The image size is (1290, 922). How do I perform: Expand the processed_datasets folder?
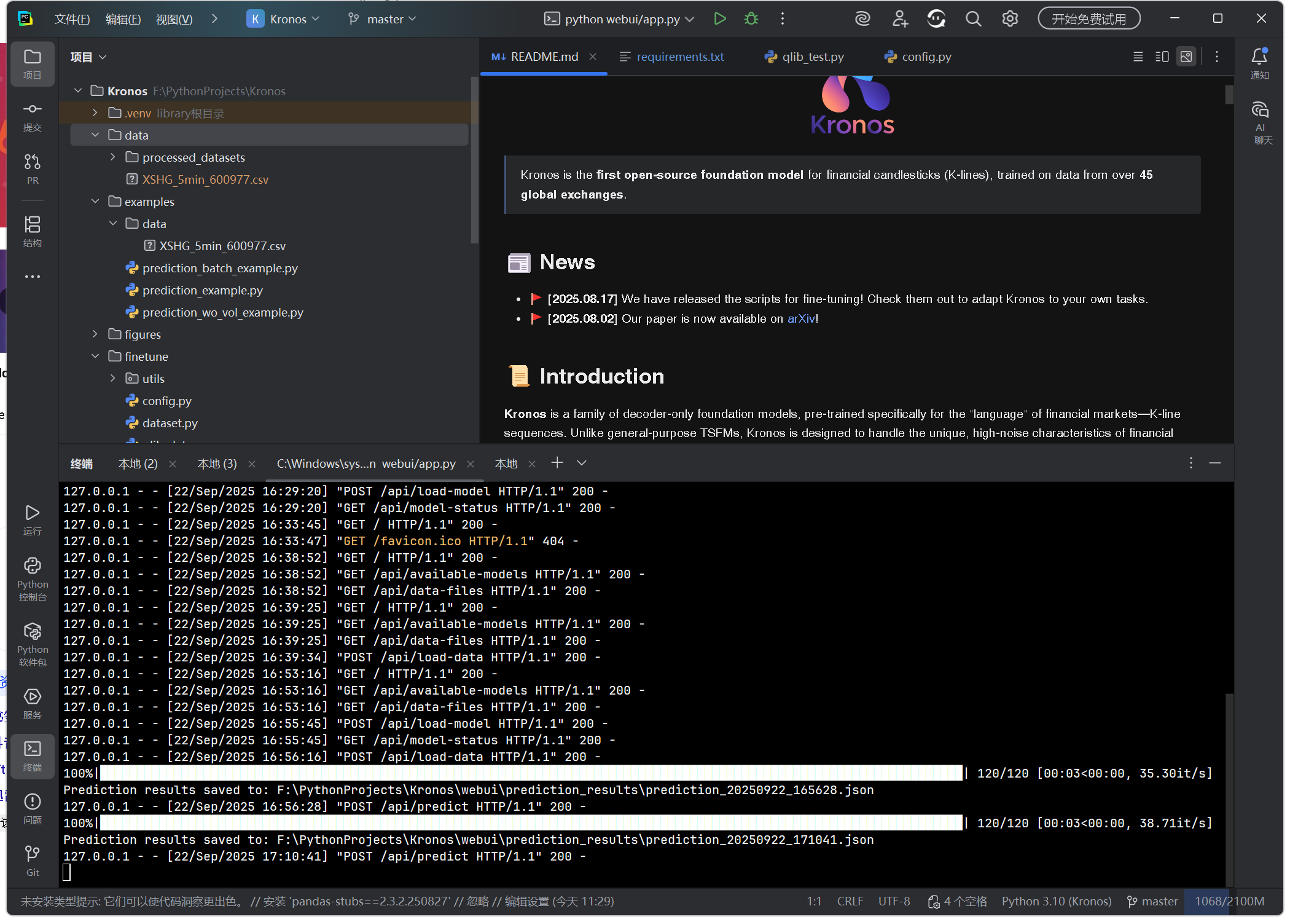point(112,157)
